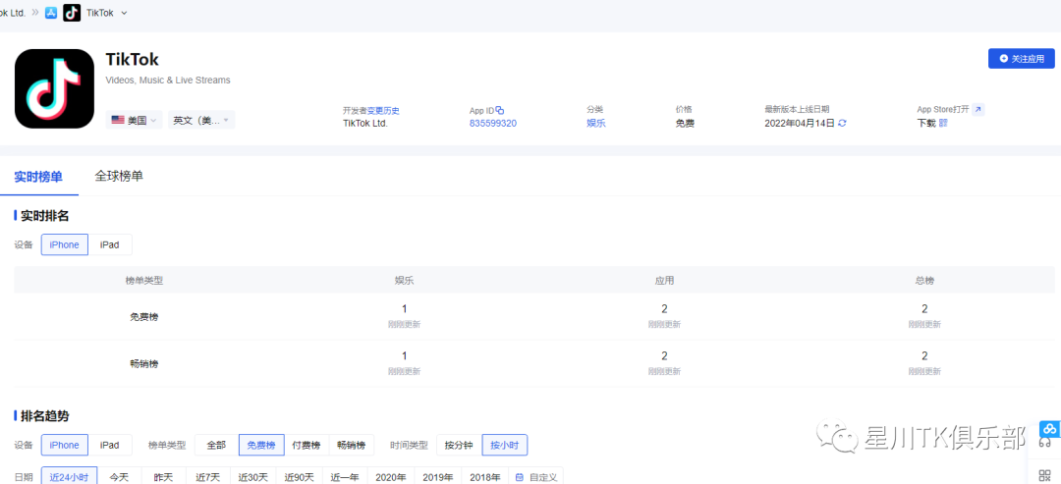Click the large TikTok app logo

point(54,88)
